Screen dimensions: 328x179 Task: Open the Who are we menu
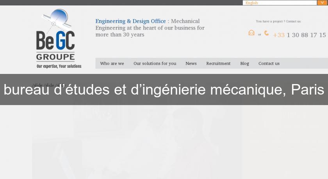(112, 63)
